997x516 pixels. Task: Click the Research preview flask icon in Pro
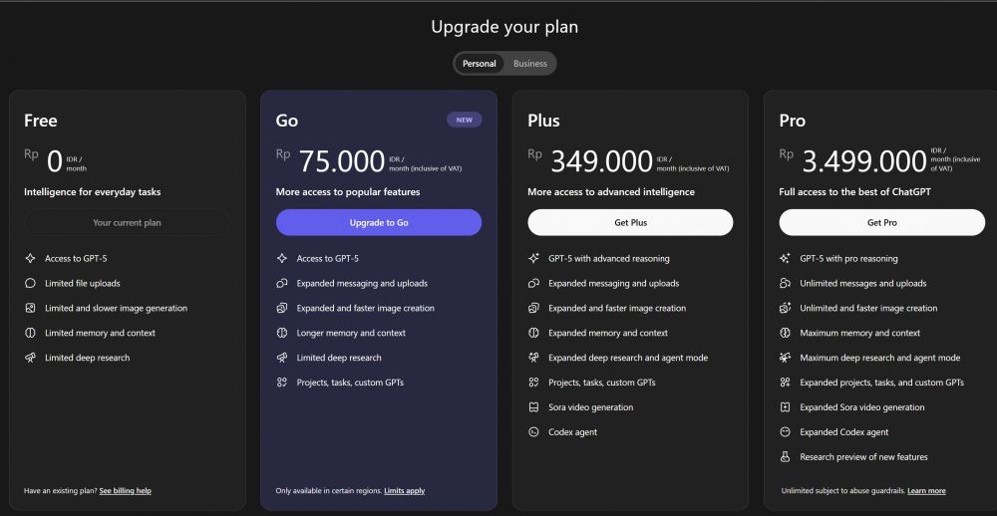(785, 457)
